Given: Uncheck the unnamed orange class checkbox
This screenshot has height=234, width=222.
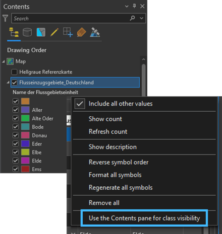Looking at the screenshot, I should [x=16, y=101].
